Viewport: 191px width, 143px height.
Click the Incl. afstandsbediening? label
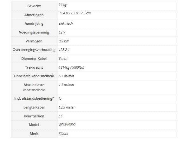click(34, 98)
